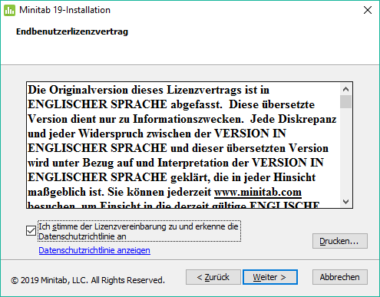Uncheck the license agreement acceptance checkbox
Viewport: 380px width, 297px height.
point(31,230)
